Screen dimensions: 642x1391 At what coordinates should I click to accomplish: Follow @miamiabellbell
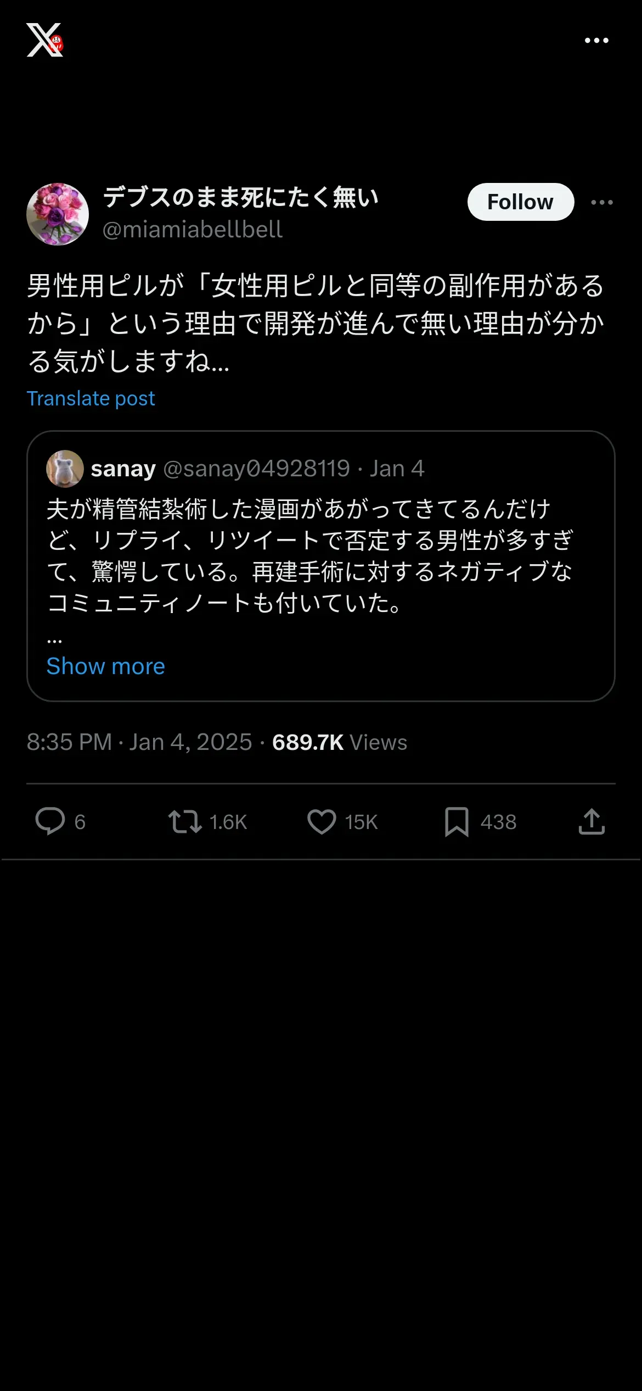point(521,202)
